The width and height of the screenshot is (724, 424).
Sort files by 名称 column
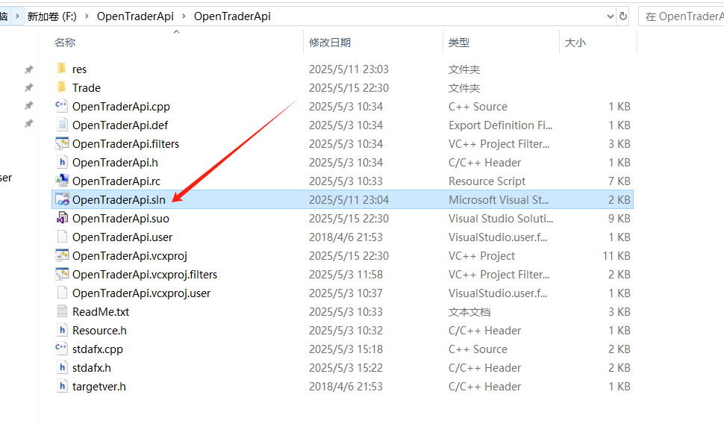(65, 43)
